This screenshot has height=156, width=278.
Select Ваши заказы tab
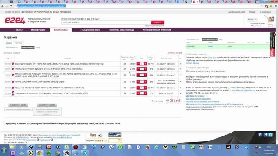tap(61, 30)
